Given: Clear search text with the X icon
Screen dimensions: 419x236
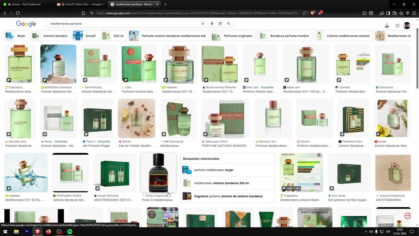Looking at the screenshot, I should (203, 24).
